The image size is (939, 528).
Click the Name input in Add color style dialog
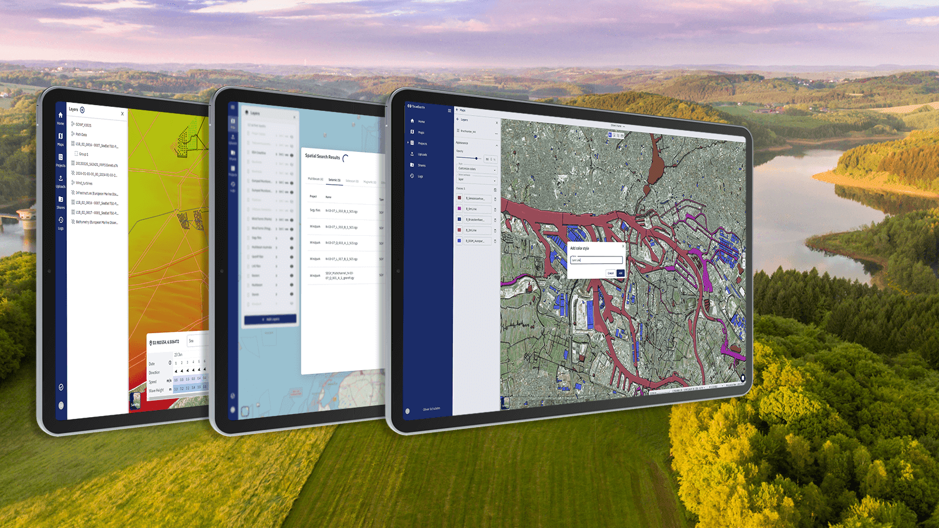[x=596, y=260]
